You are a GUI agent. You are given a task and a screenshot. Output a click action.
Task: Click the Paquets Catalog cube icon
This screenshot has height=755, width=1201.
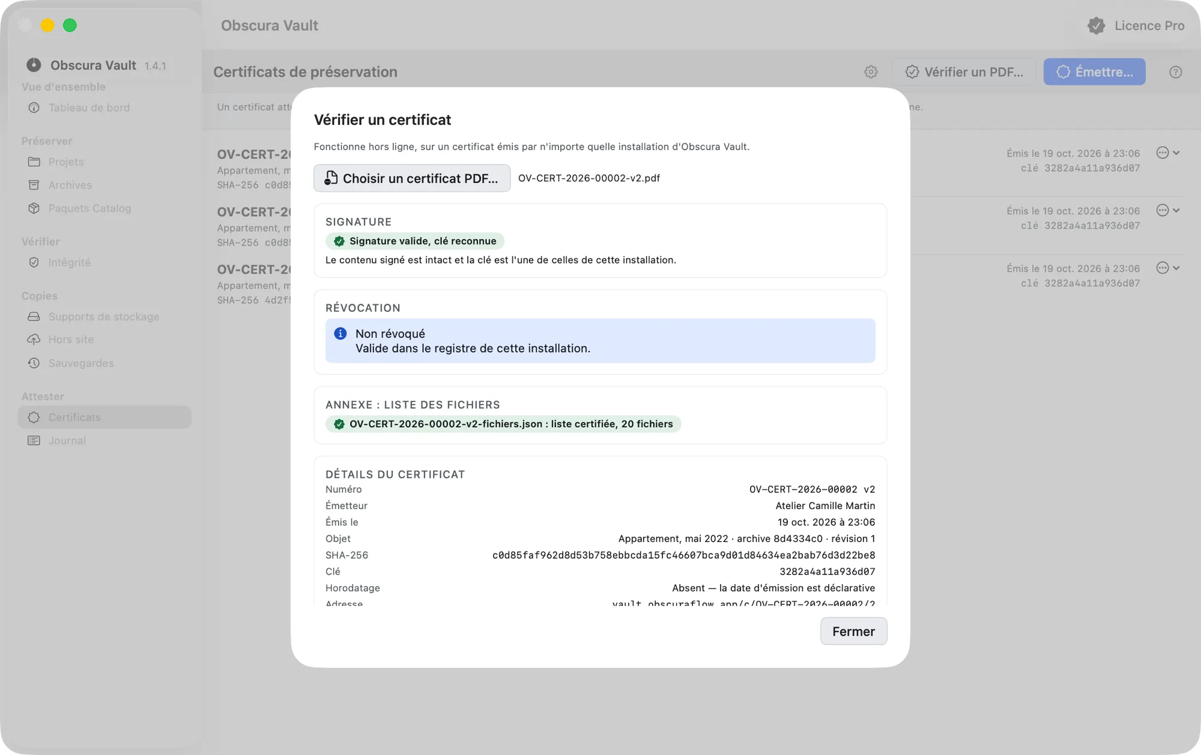(34, 208)
